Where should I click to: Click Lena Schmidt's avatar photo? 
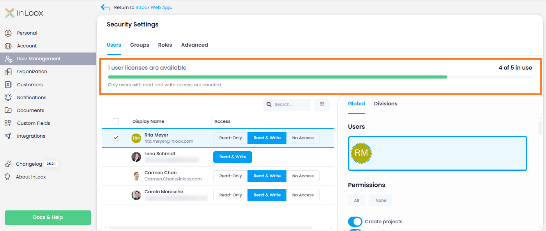click(136, 157)
